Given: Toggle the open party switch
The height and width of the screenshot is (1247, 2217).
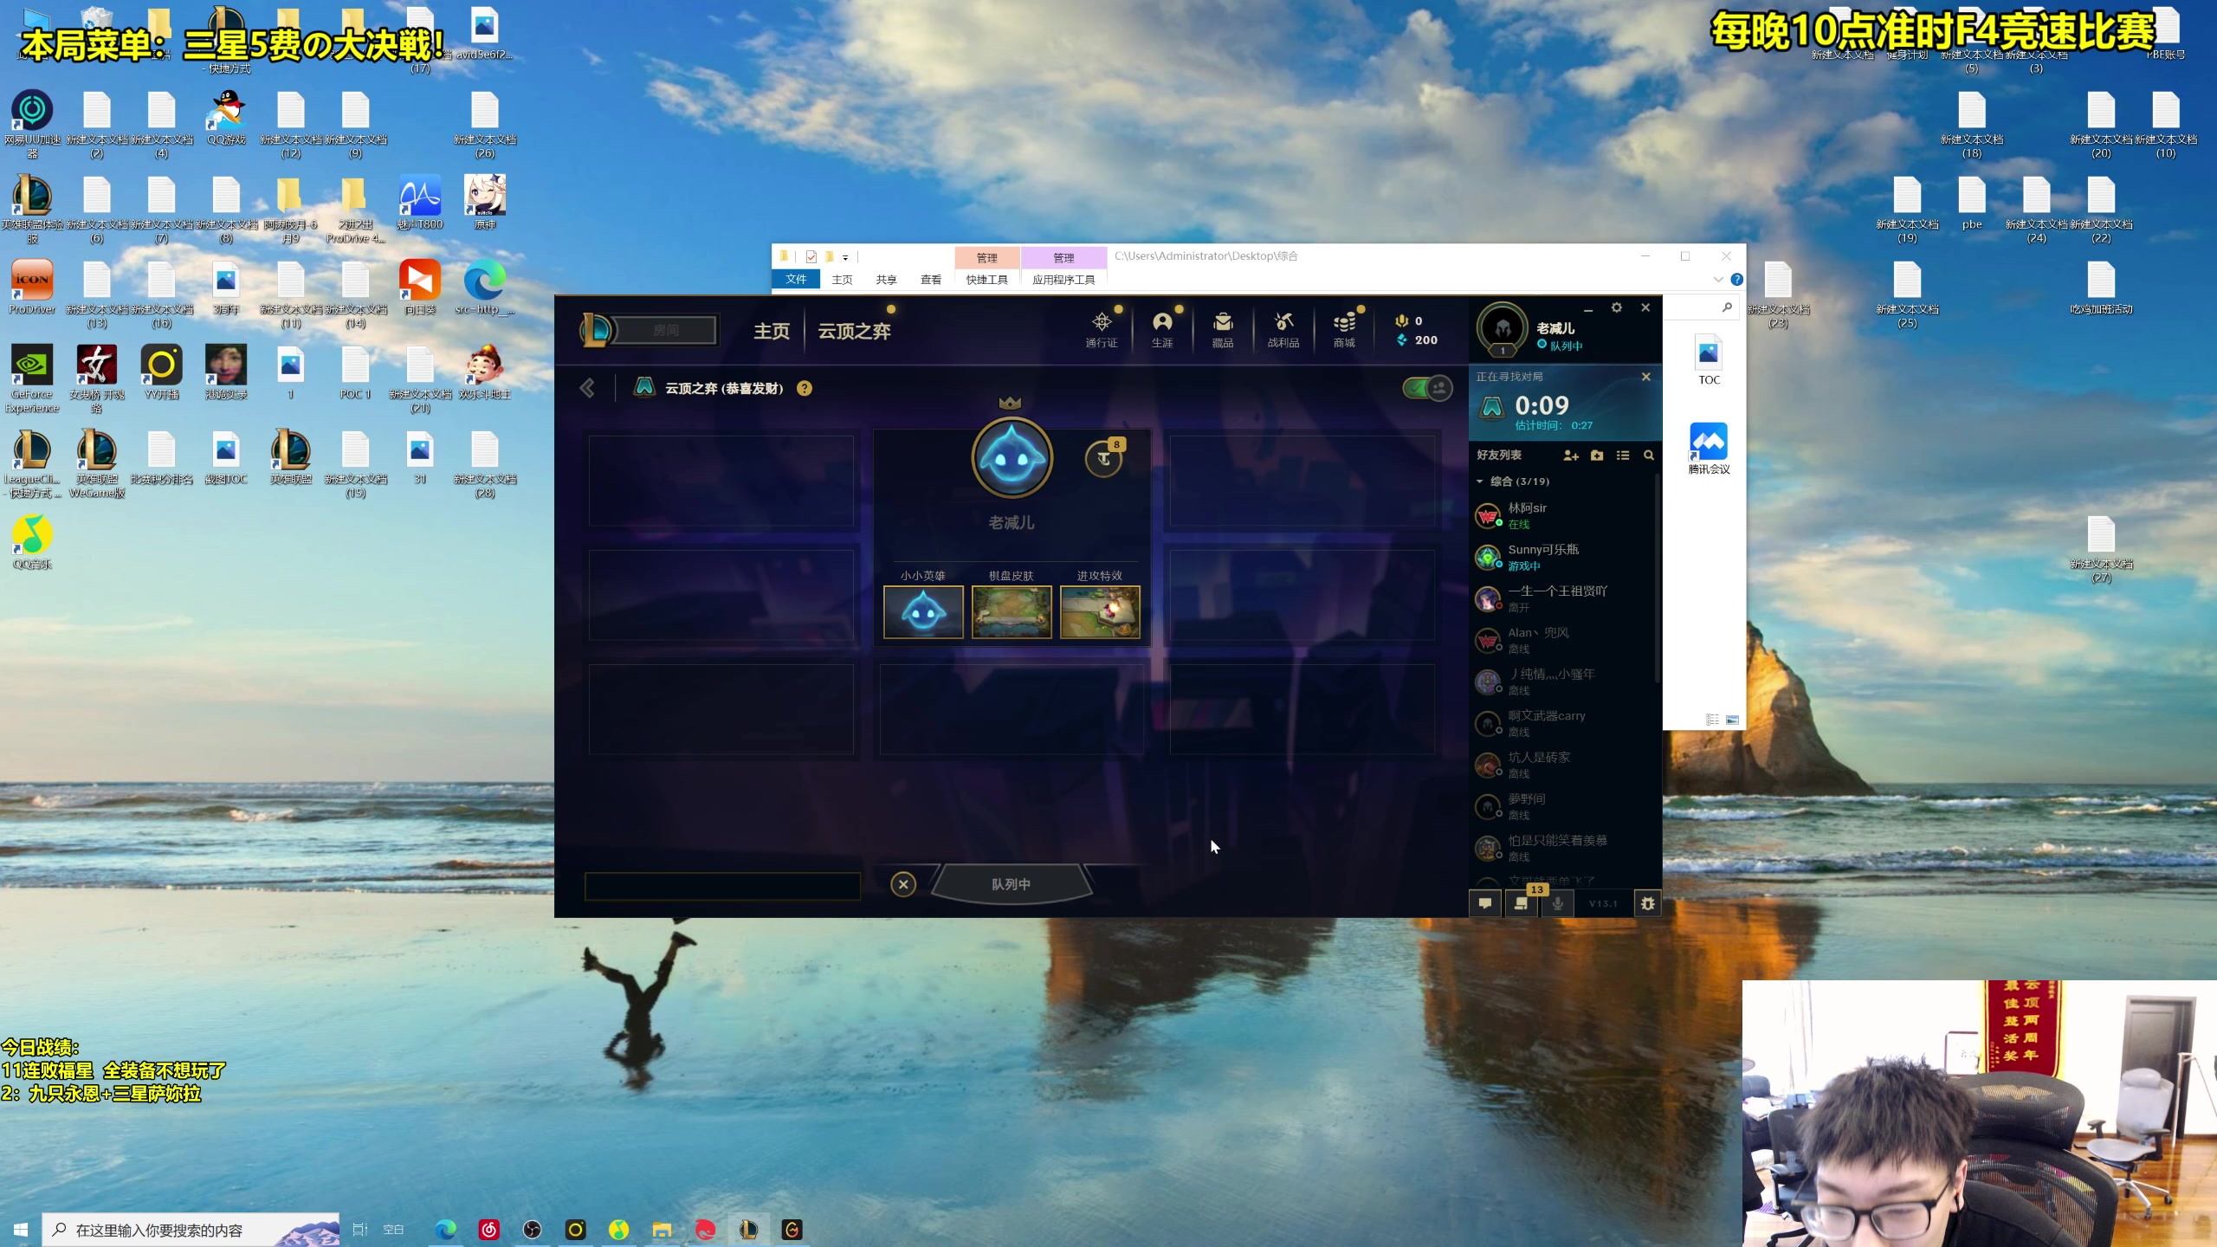Looking at the screenshot, I should 1427,388.
